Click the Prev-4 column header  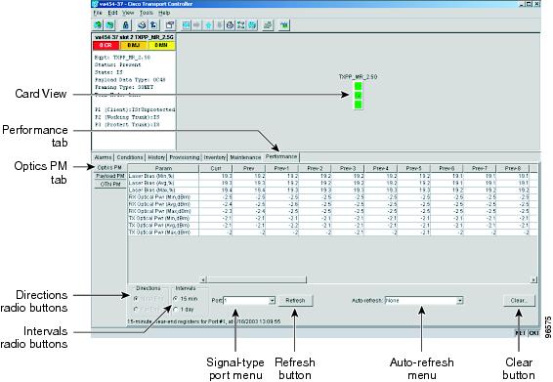[380, 168]
